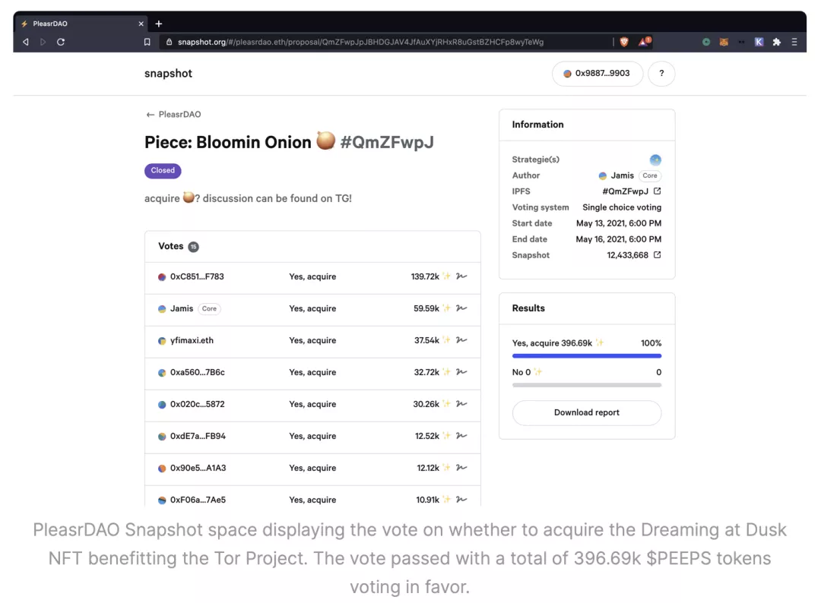Click the question mark help button

[661, 74]
